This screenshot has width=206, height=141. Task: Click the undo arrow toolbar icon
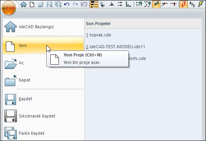coord(67,4)
